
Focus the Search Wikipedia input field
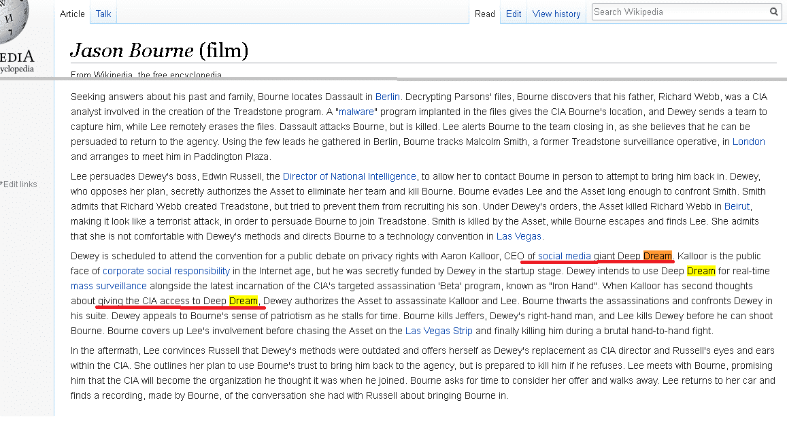679,12
